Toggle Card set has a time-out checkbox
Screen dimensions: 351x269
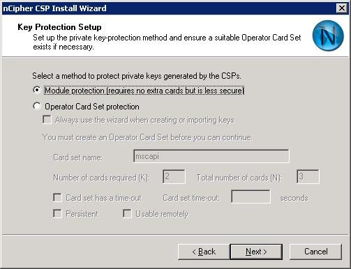point(57,198)
